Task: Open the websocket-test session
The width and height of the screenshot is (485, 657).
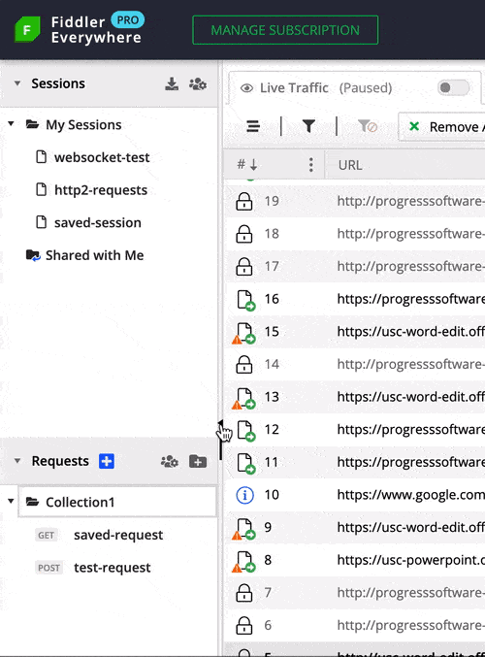Action: [102, 157]
